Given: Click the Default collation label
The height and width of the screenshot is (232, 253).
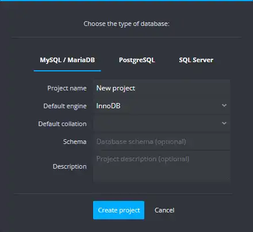Looking at the screenshot, I should 63,124.
